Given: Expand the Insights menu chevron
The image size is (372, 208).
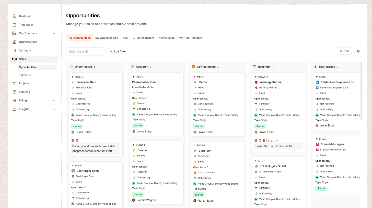Looking at the screenshot, I should (54, 109).
